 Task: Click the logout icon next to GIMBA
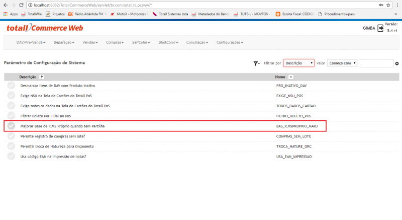click(x=380, y=28)
